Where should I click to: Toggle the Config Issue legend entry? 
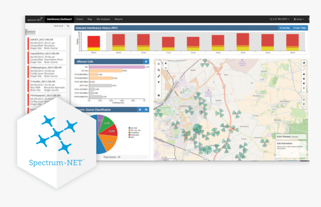(x=134, y=135)
